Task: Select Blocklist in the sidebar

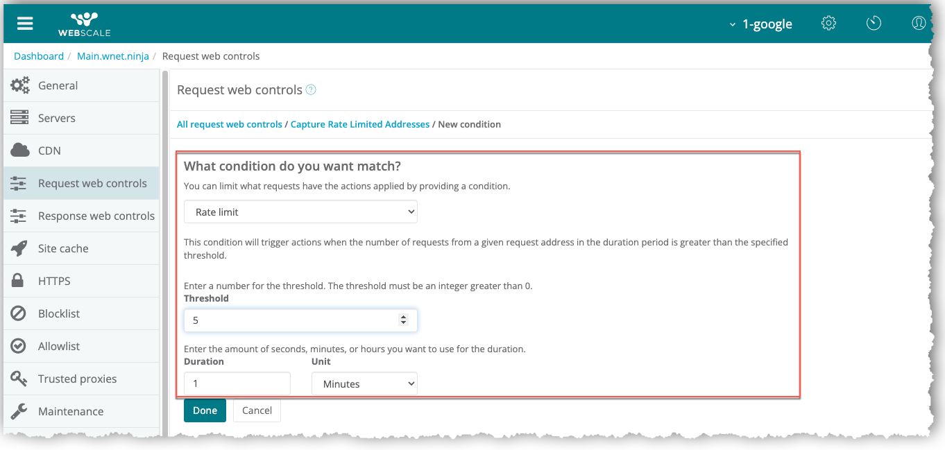Action: click(x=59, y=313)
